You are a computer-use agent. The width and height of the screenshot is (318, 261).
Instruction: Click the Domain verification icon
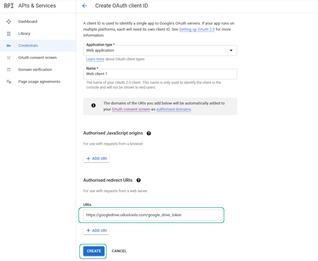tap(9, 70)
